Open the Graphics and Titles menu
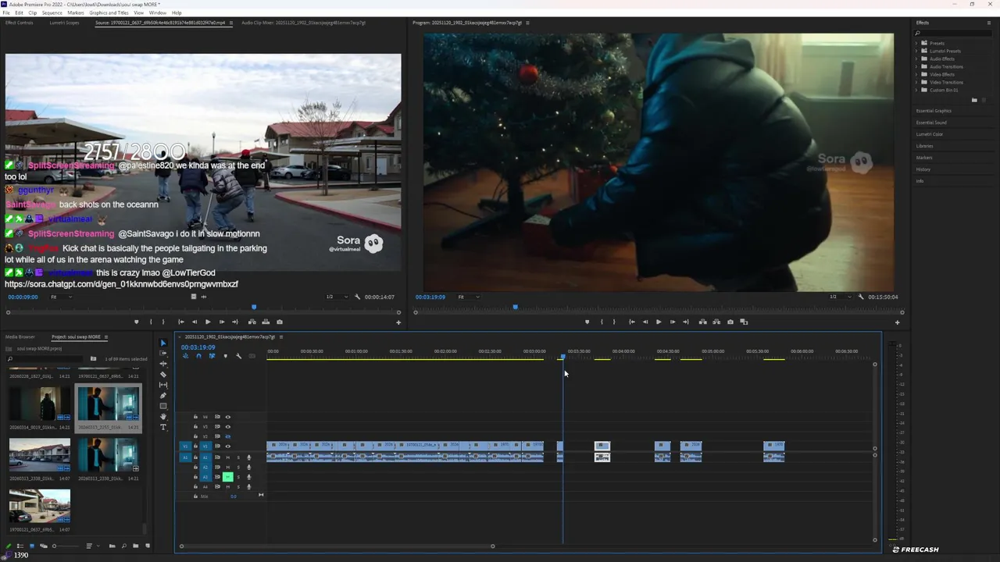 click(x=109, y=13)
